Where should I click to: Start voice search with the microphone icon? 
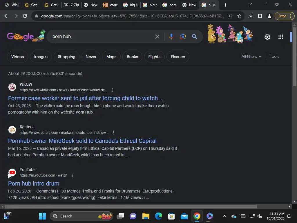(171, 37)
